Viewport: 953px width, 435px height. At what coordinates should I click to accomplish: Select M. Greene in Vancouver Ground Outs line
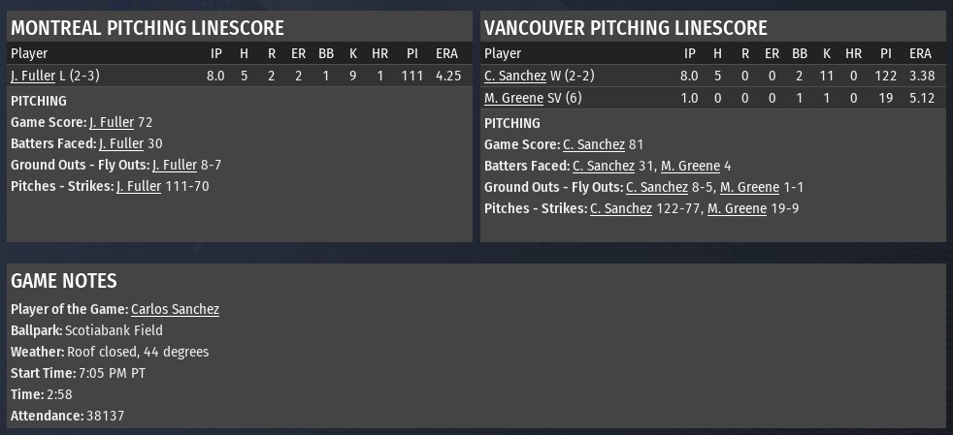[749, 187]
